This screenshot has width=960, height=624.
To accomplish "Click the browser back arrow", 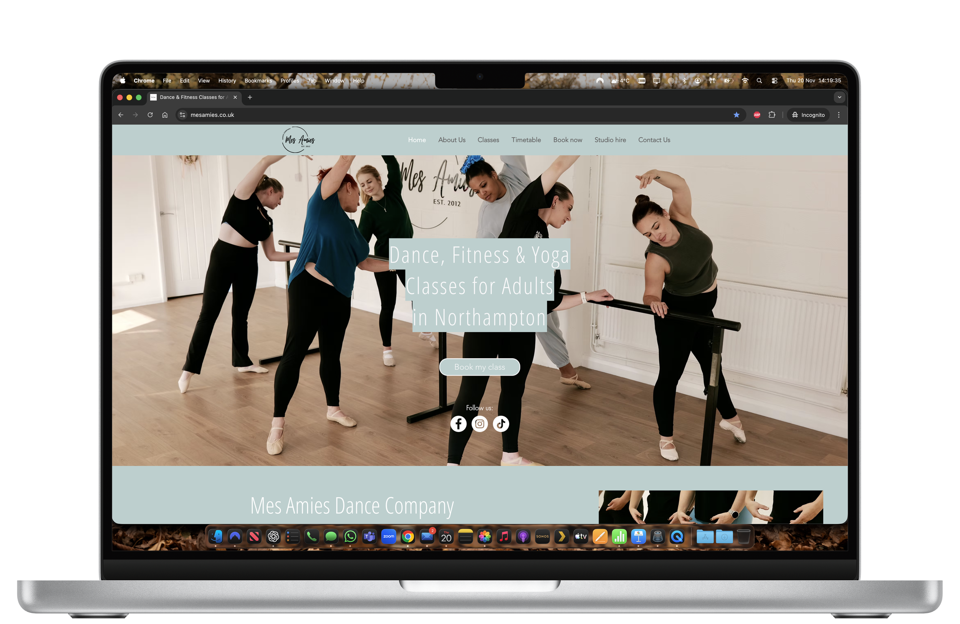I will (x=121, y=115).
